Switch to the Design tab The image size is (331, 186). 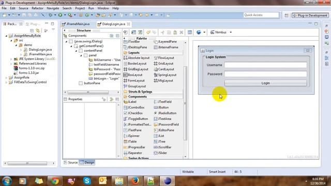point(87,162)
